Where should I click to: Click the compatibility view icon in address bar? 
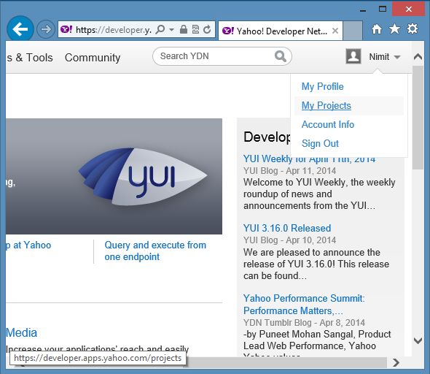195,29
